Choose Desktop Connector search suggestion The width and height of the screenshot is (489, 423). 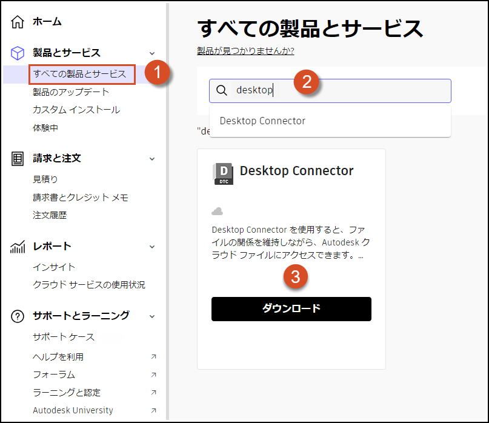[x=330, y=121]
